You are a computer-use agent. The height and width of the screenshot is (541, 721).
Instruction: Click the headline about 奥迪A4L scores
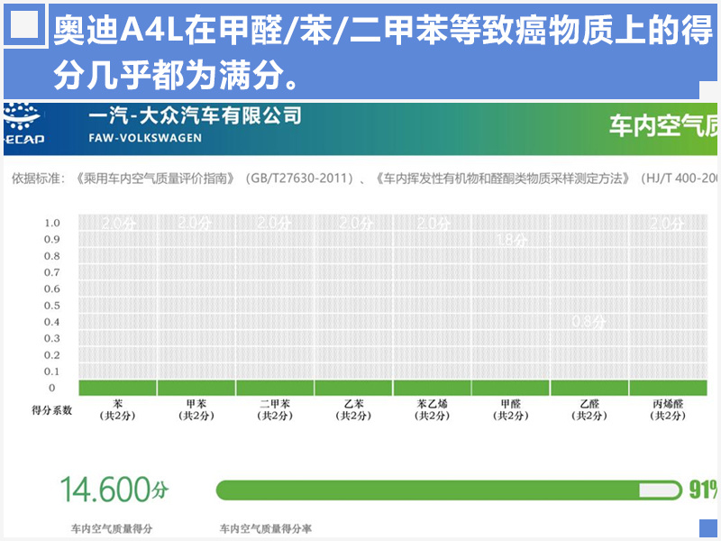382,52
